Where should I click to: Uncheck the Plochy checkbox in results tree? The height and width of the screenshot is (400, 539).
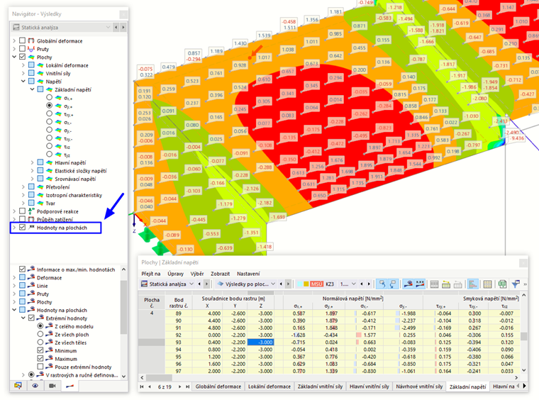coord(23,57)
